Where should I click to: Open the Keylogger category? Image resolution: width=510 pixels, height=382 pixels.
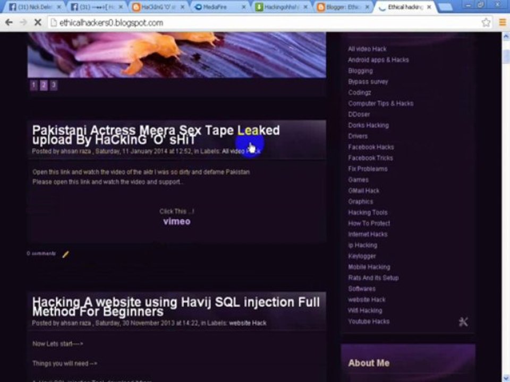coord(362,256)
